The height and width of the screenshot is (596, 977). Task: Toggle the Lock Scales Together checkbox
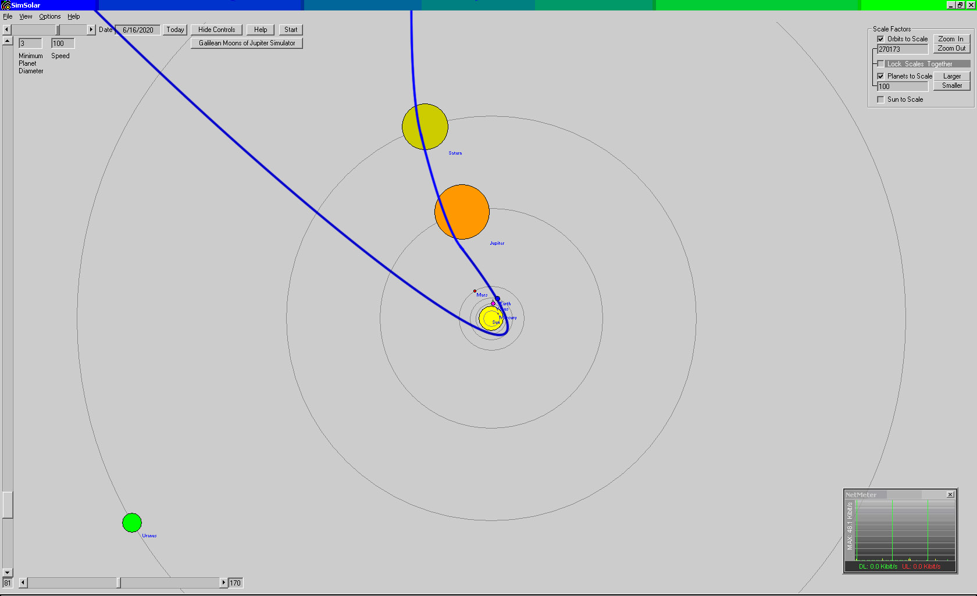point(880,64)
